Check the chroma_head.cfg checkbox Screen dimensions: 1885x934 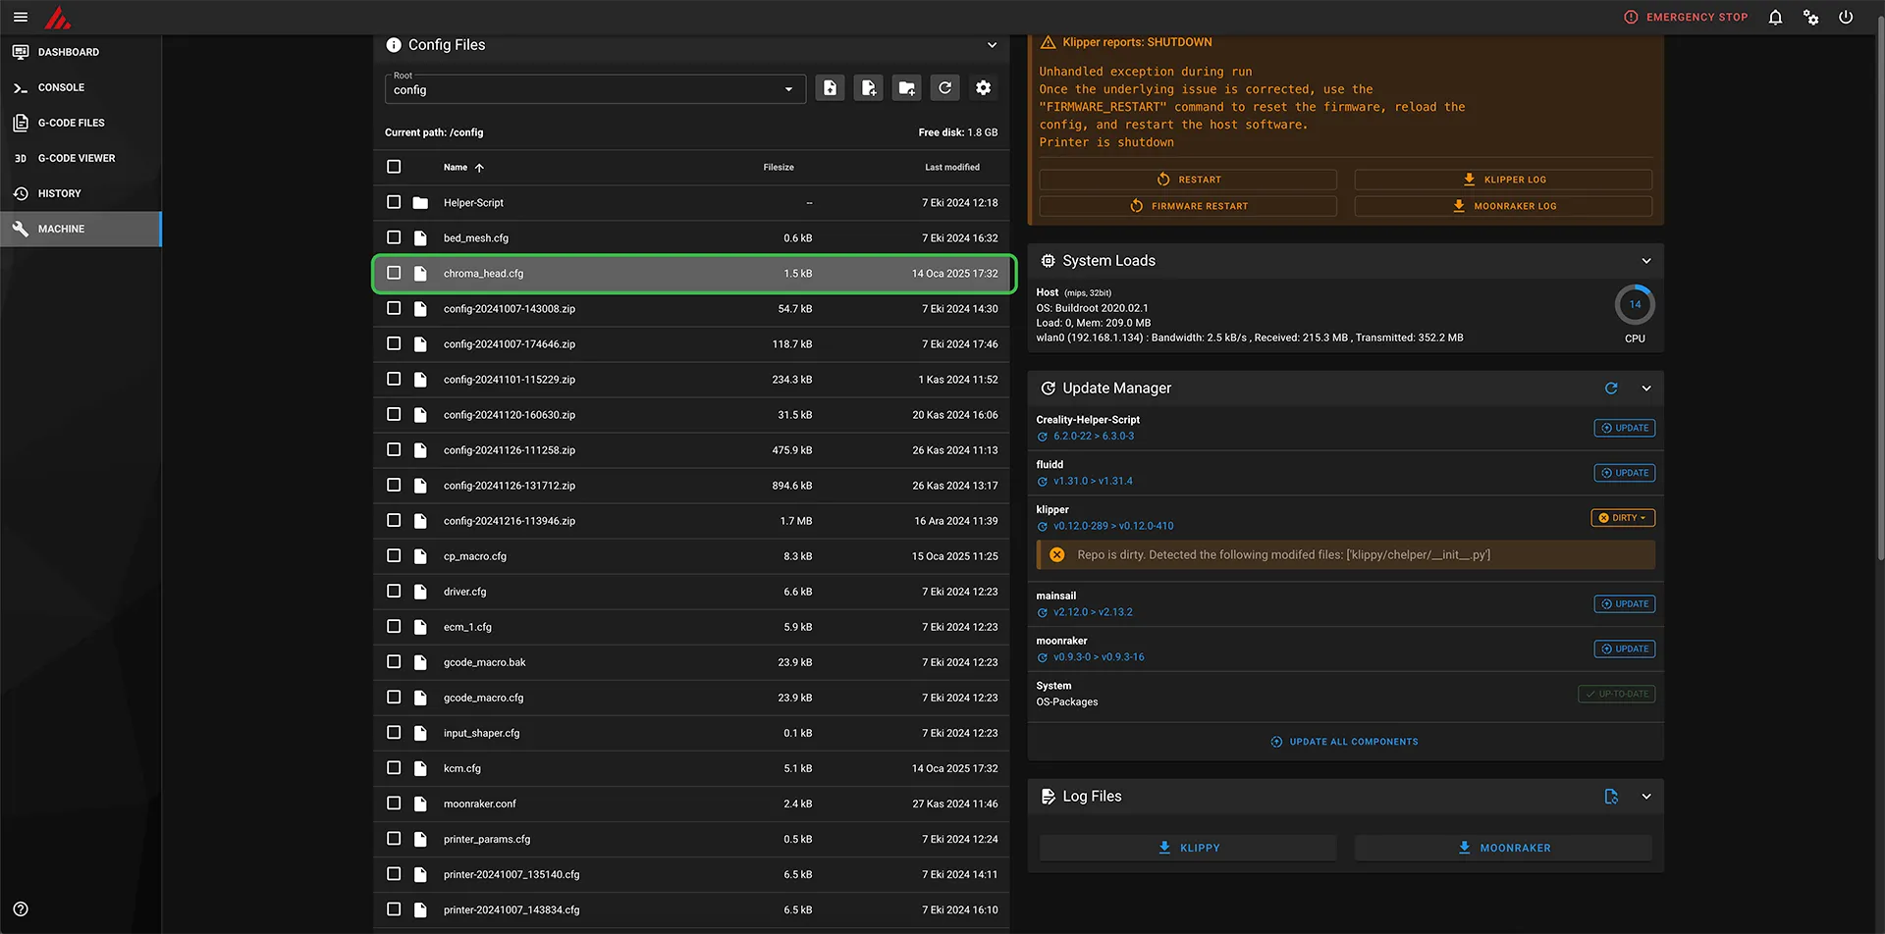click(394, 273)
